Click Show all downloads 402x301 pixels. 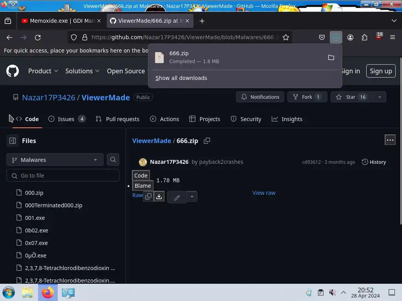(181, 78)
